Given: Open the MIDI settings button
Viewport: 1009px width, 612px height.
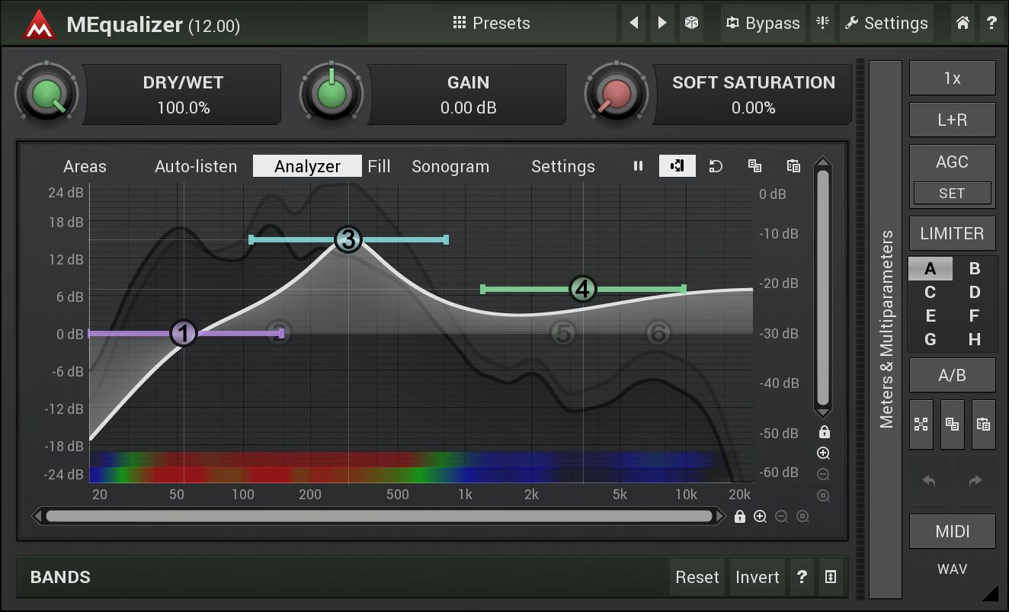Looking at the screenshot, I should pos(952,531).
